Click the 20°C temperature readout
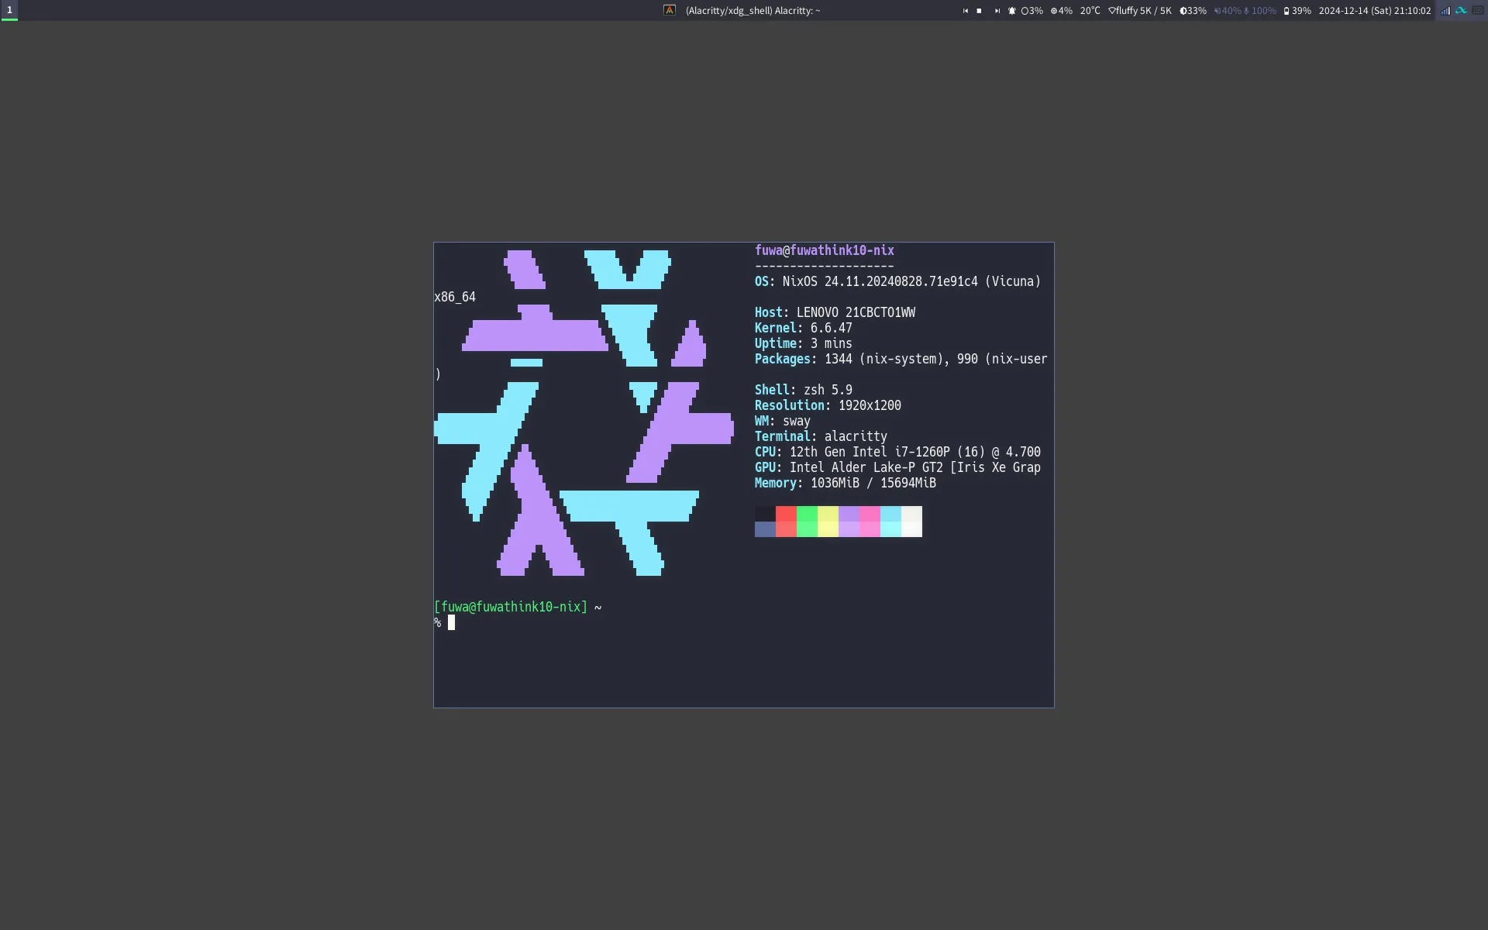Image resolution: width=1488 pixels, height=930 pixels. [1090, 11]
